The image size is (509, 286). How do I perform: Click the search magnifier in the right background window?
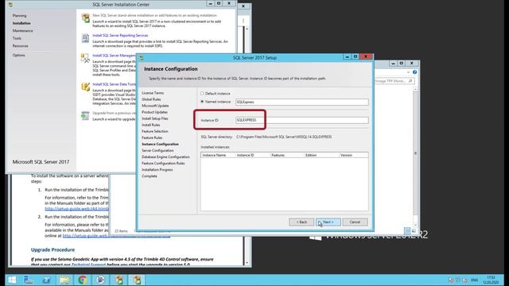[x=410, y=81]
